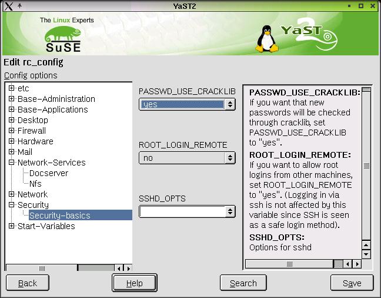This screenshot has height=298, width=381.
Task: Open the SSHD_OPTS combo box arrow
Action: 230,211
